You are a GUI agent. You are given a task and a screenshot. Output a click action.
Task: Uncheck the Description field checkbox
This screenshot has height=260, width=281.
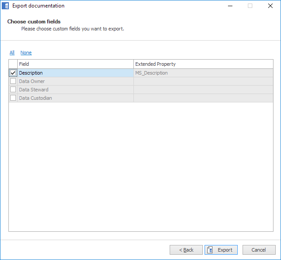click(x=13, y=73)
